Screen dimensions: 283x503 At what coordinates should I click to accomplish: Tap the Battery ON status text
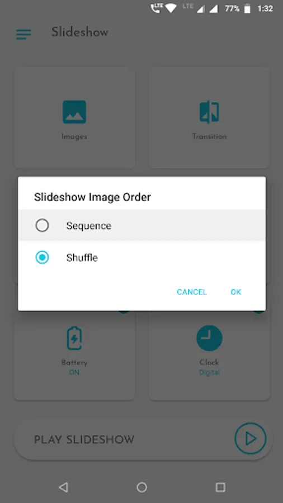(x=74, y=373)
